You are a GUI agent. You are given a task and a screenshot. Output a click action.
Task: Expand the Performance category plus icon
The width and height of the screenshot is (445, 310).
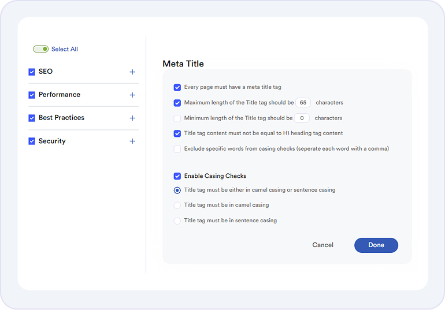click(132, 95)
